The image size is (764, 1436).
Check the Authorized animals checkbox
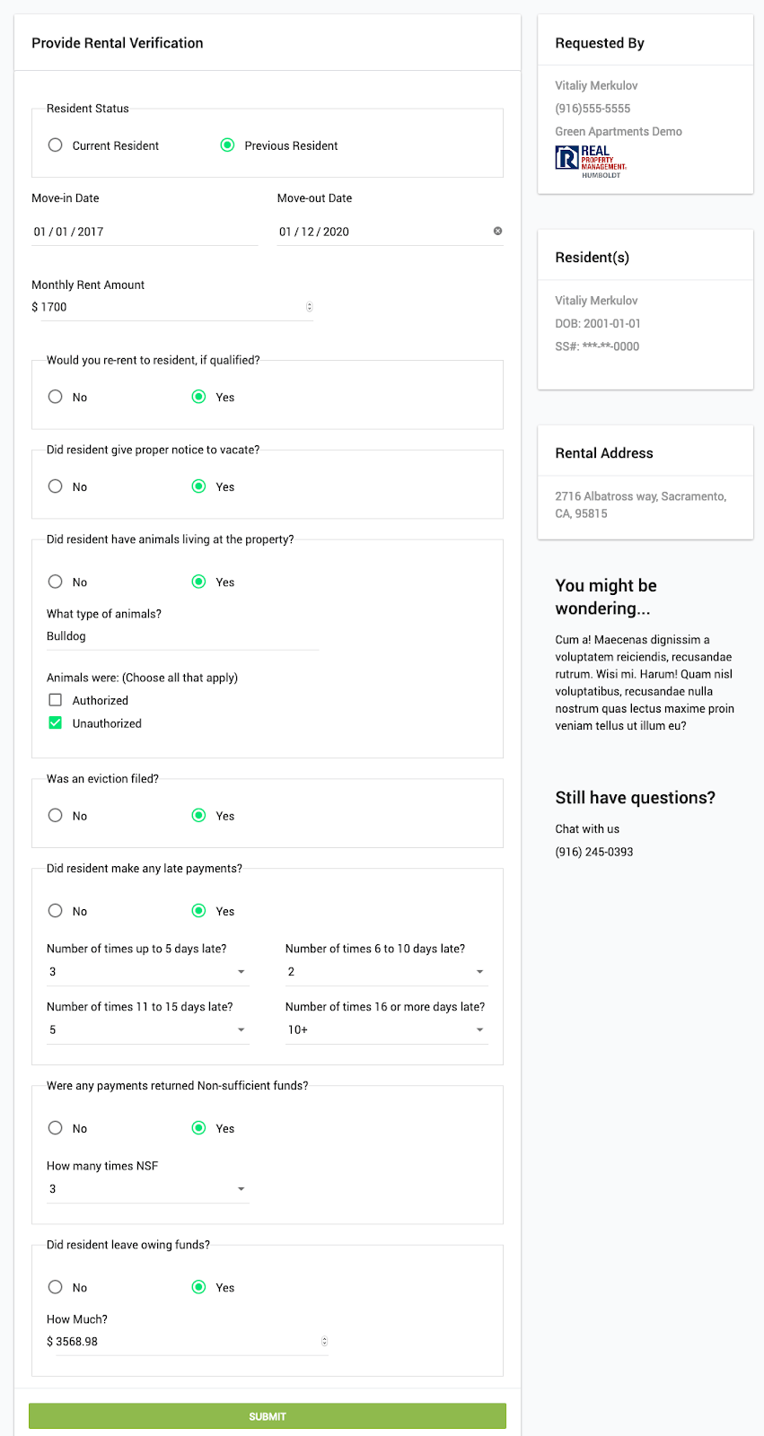point(55,699)
